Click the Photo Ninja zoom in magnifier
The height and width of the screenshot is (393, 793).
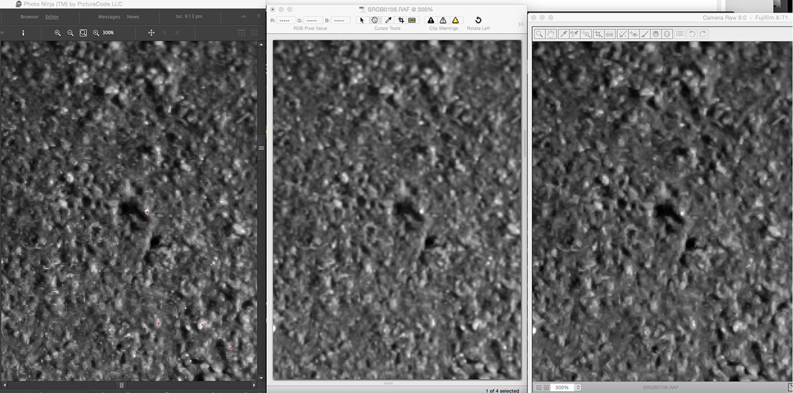(57, 32)
